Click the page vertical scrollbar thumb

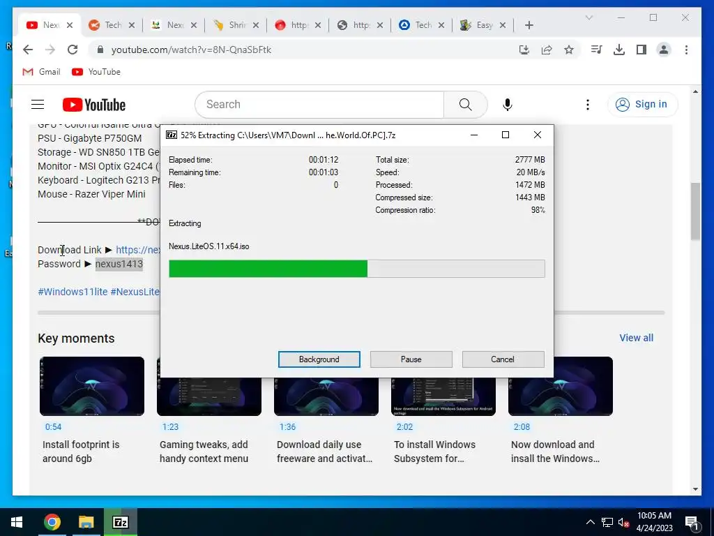[695, 211]
